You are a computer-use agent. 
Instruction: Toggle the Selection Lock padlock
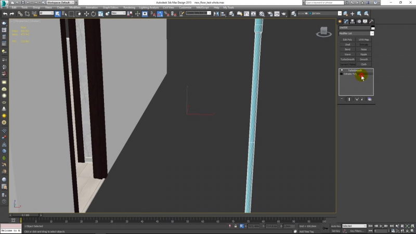236,226
